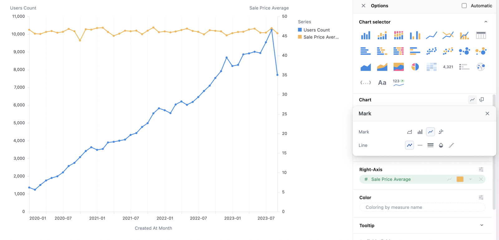Open the orange color swatch for Sale Price Average

[x=460, y=179]
